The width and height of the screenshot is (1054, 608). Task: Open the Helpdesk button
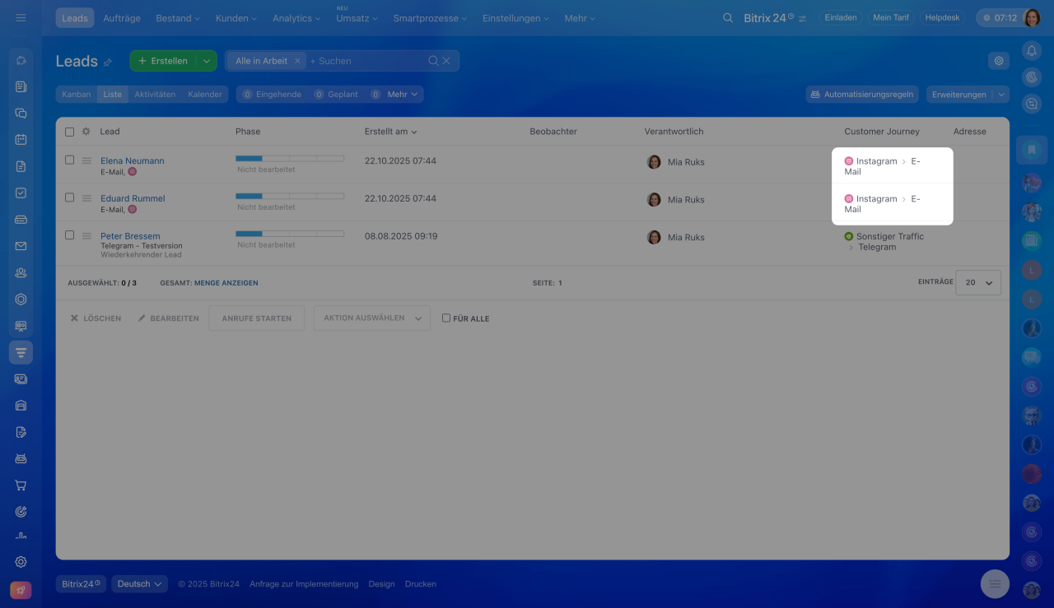[942, 17]
